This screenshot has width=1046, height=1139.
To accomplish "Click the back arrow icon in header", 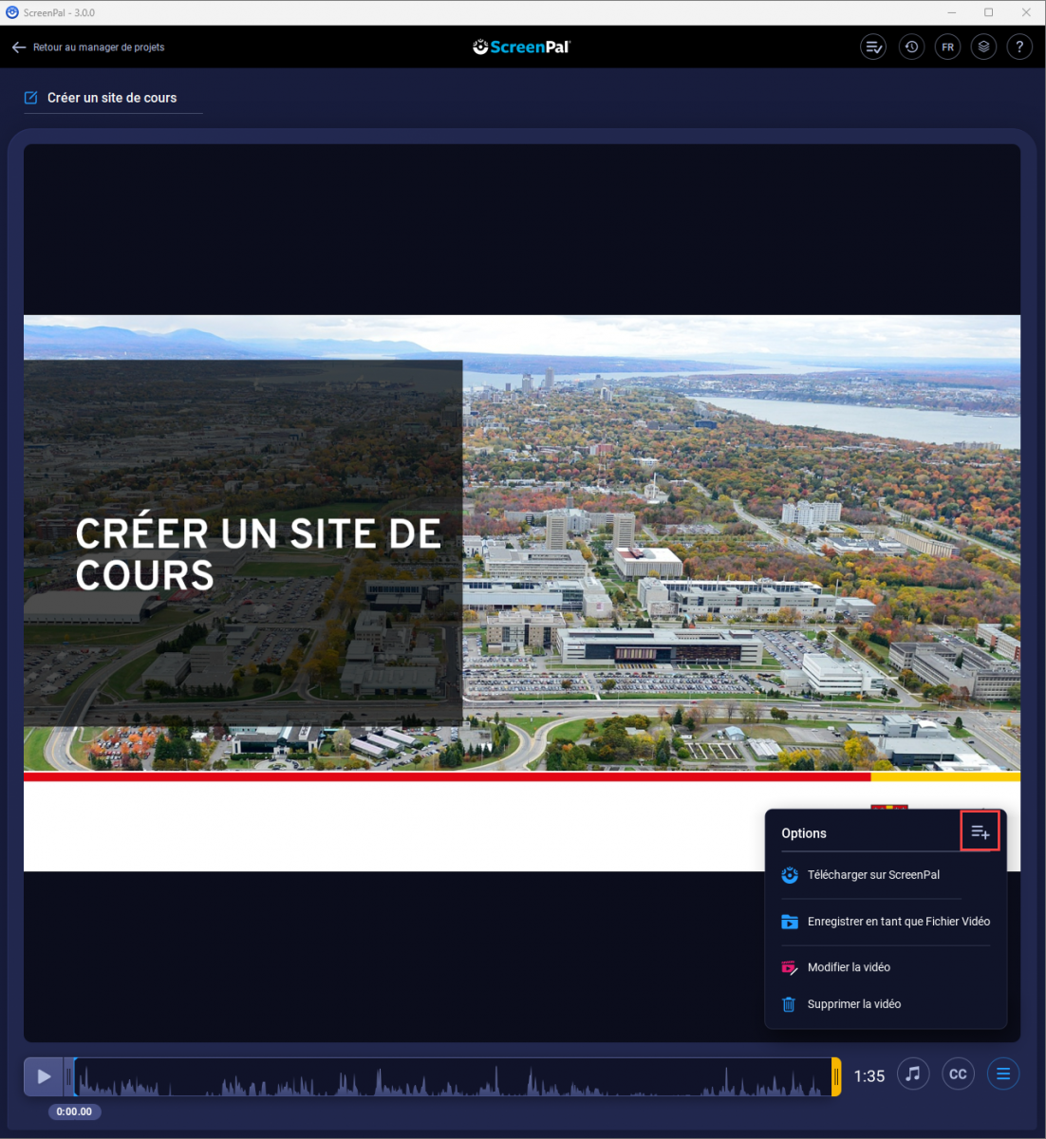I will (19, 47).
